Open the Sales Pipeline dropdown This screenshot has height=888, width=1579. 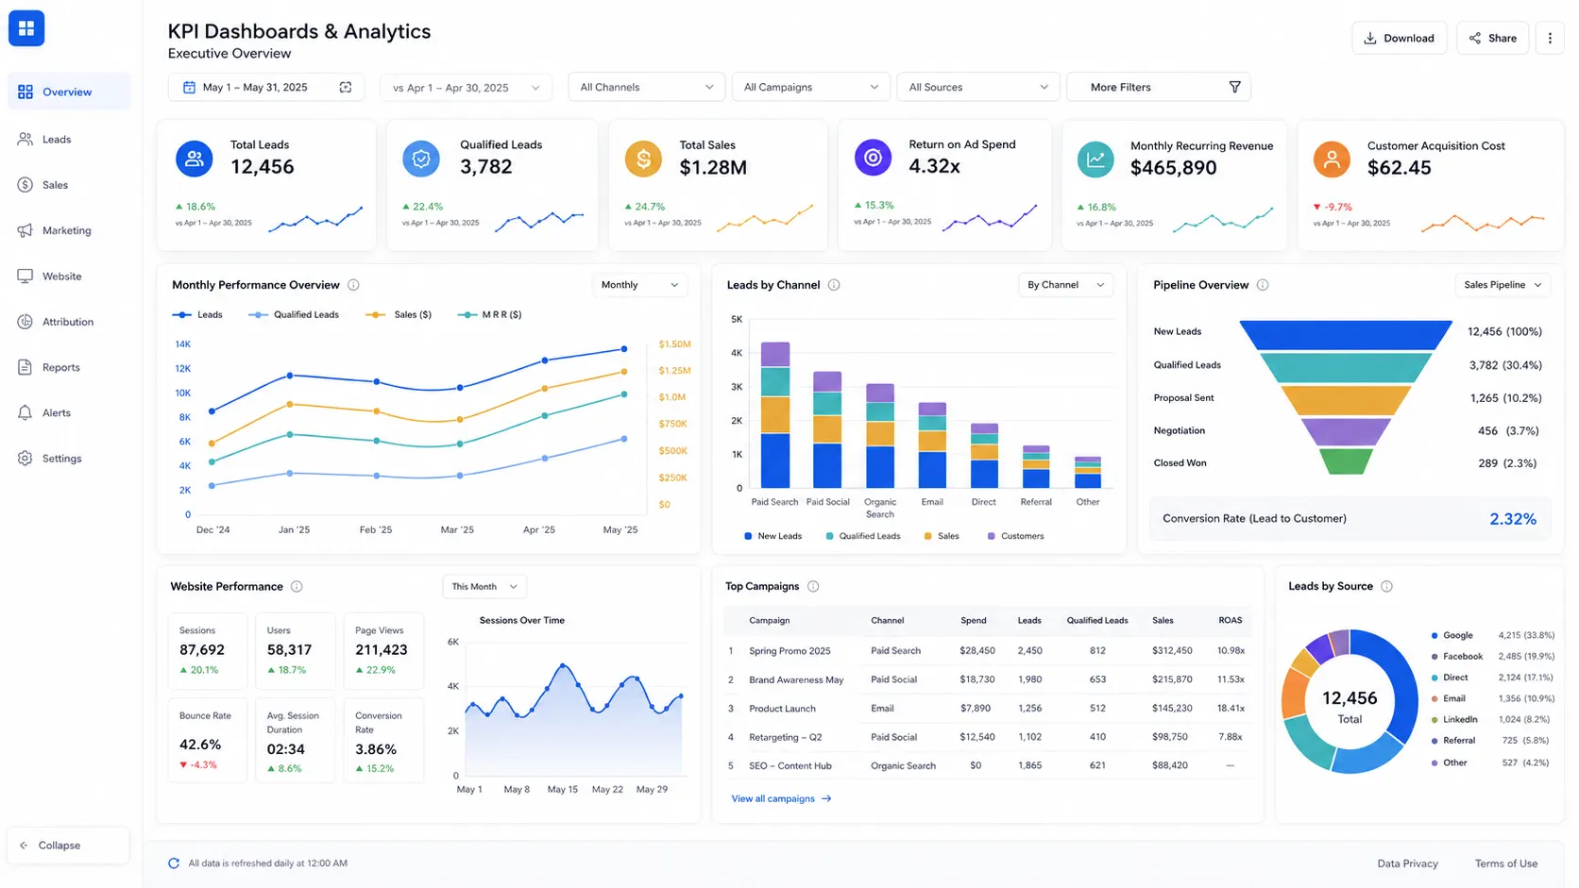1503,285
